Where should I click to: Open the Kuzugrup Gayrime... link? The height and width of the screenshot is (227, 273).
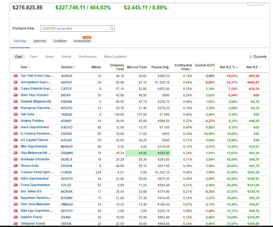[x=37, y=108]
